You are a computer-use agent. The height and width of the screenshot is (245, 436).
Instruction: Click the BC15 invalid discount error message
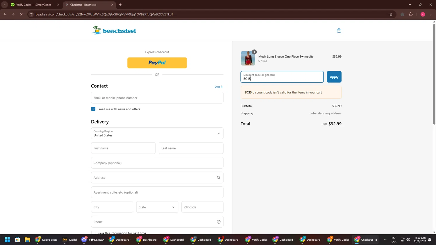coord(291,93)
